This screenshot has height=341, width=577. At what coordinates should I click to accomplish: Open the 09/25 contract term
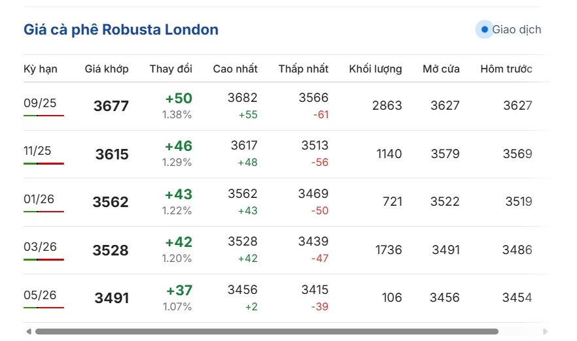(x=40, y=103)
